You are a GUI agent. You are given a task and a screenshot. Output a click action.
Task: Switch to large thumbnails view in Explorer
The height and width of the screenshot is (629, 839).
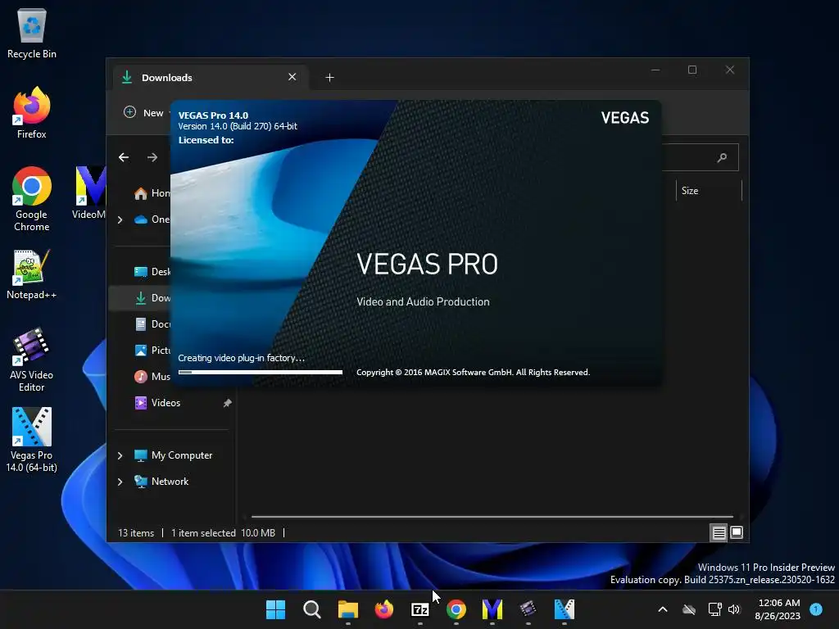tap(737, 532)
